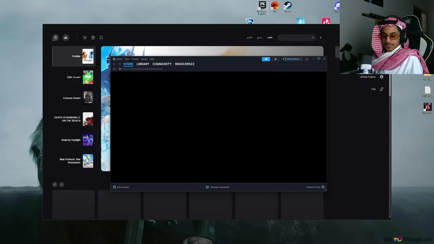Open the Epic green game thumbnail
434x244 pixels.
coord(88,77)
